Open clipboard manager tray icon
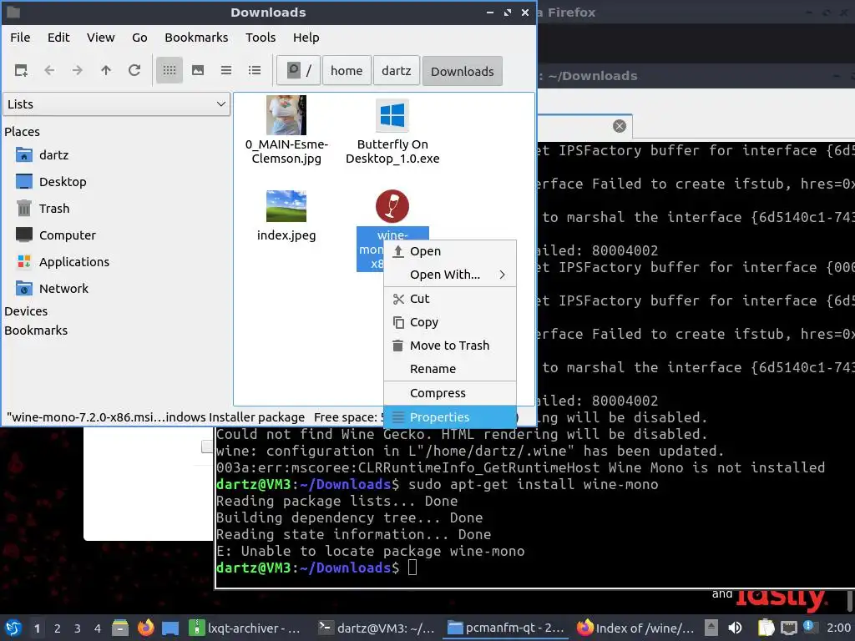Screen dimensions: 855x641 click(x=766, y=628)
